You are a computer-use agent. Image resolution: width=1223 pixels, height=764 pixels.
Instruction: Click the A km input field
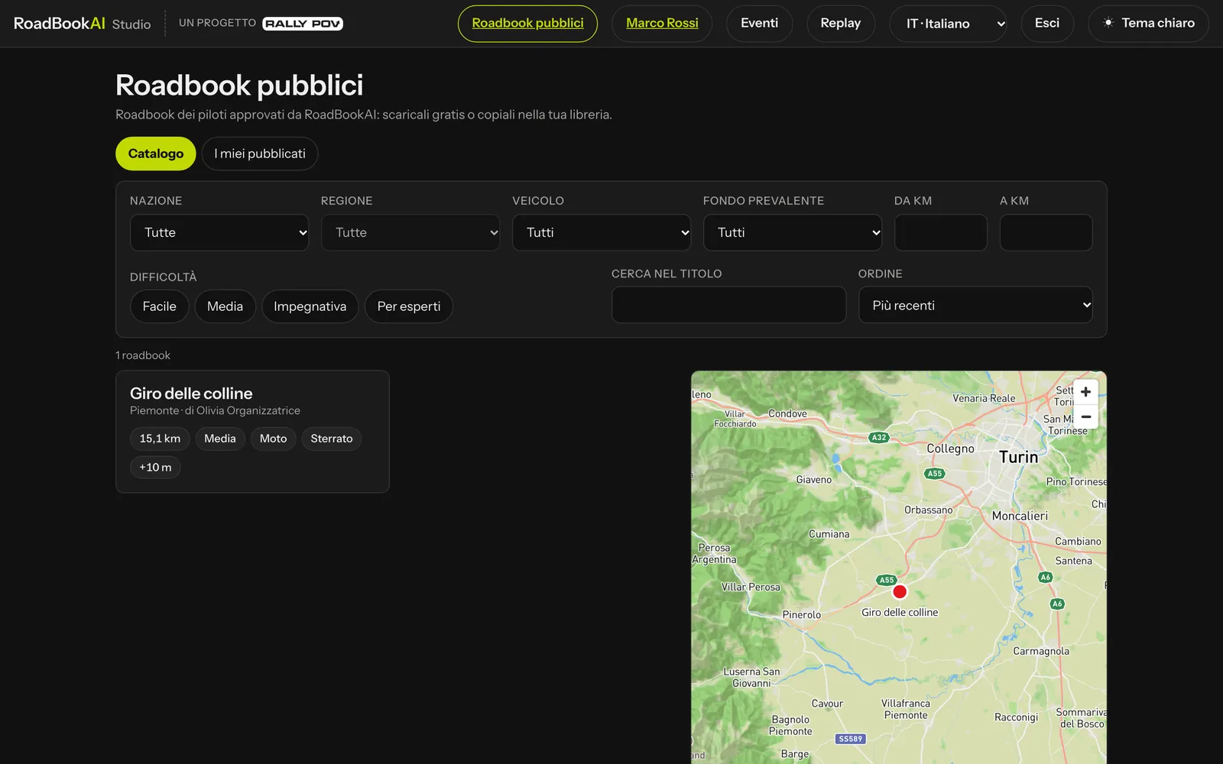point(1046,232)
